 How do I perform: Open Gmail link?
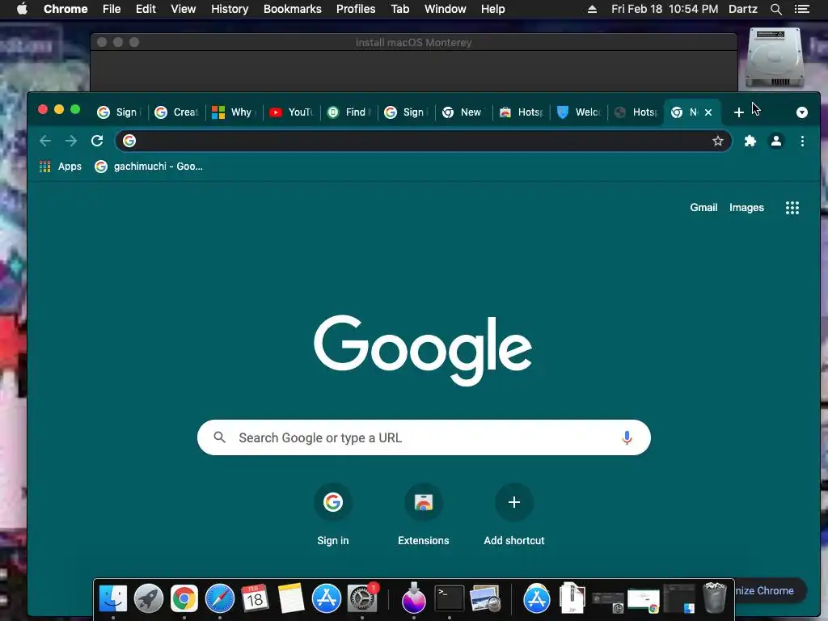tap(703, 208)
